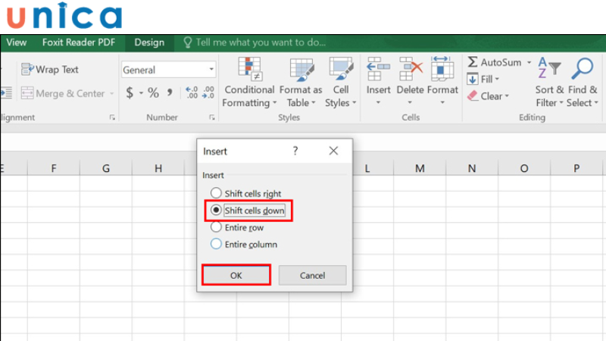The height and width of the screenshot is (341, 606).
Task: Expand Fill dropdown arrow
Action: point(497,80)
